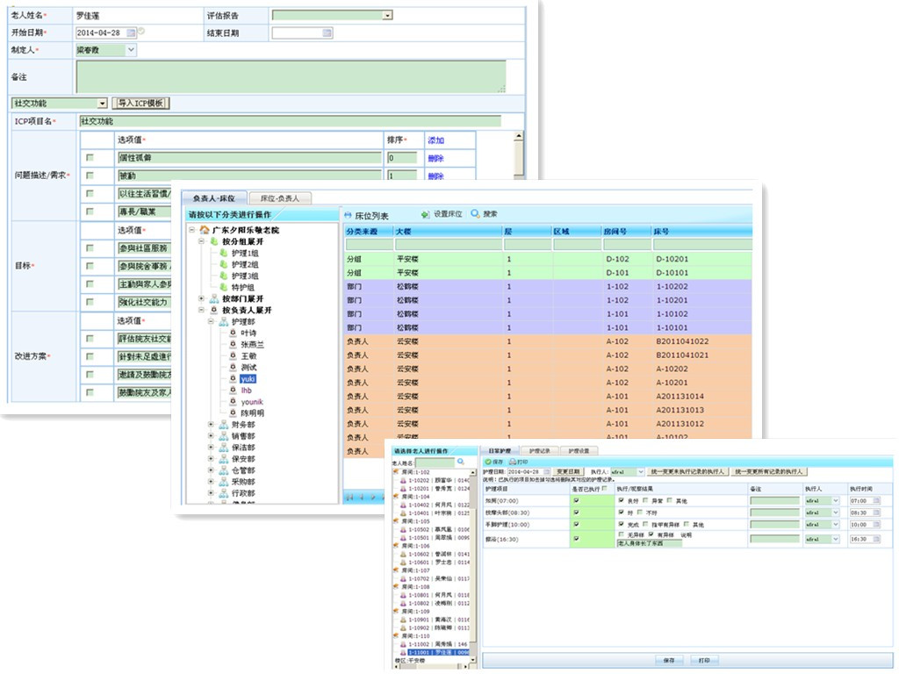
Task: Tick the checkbox next to 被動 option
Action: click(90, 176)
